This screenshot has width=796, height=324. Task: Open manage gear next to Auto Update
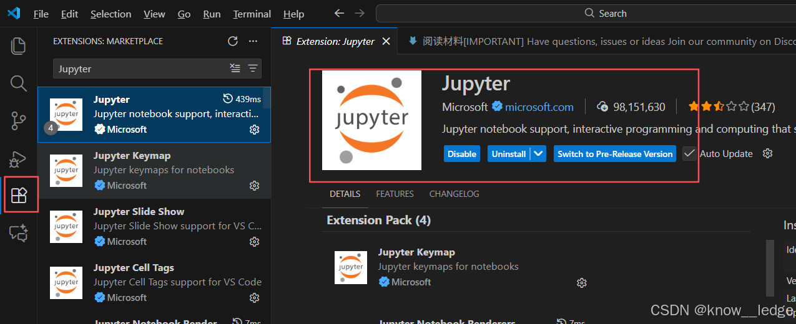point(768,153)
